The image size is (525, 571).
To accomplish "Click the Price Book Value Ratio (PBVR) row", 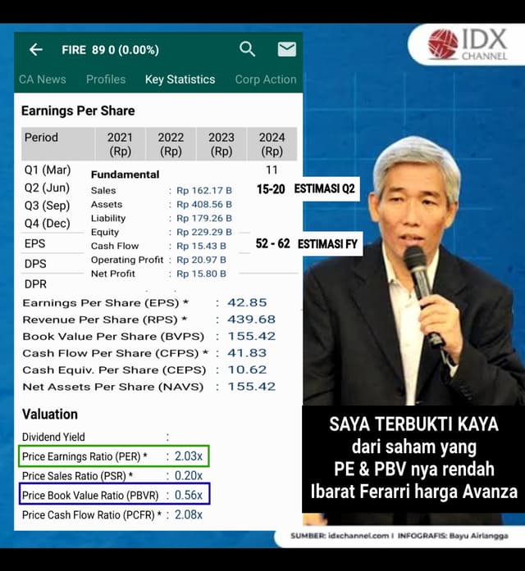I will [113, 495].
